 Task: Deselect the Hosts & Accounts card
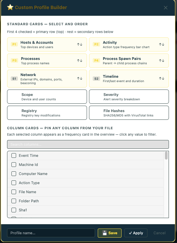(x=47, y=44)
